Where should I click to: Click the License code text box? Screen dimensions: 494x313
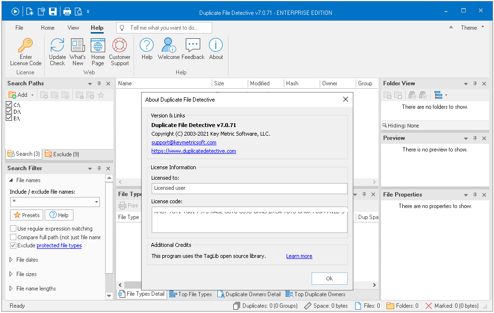(250, 220)
